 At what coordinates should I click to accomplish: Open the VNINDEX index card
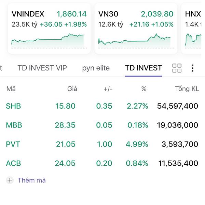(49, 19)
